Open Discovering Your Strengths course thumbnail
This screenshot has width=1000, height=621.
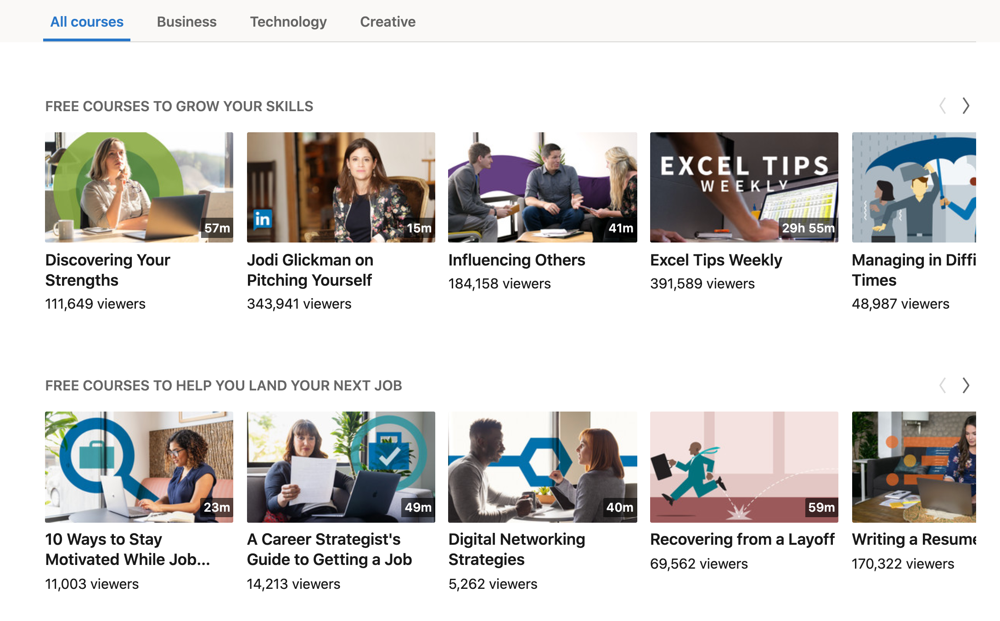pos(139,187)
